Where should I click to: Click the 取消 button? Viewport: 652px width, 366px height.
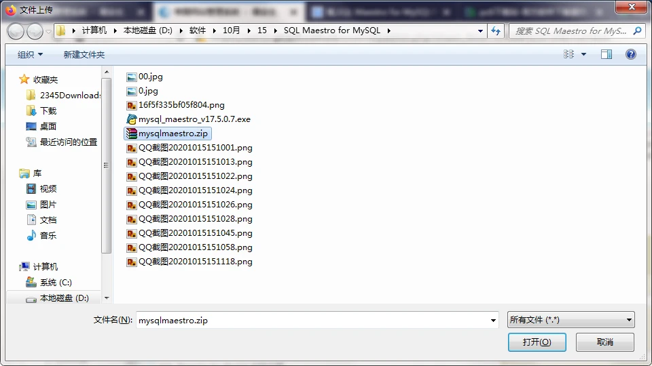coord(605,342)
